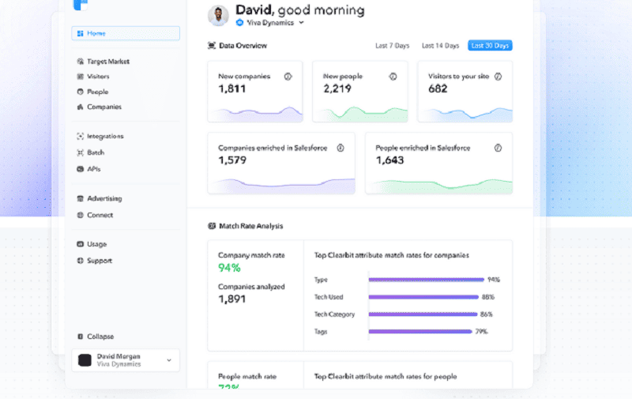This screenshot has width=632, height=399.
Task: Click the Tech Used attribute bar
Action: tap(423, 297)
